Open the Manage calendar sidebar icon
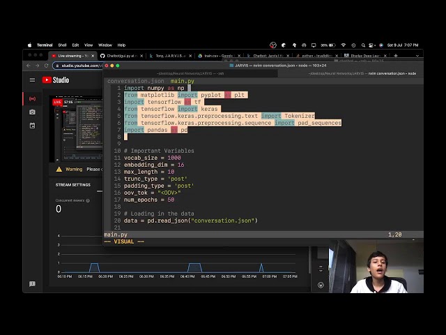This screenshot has height=335, width=446. 32,126
